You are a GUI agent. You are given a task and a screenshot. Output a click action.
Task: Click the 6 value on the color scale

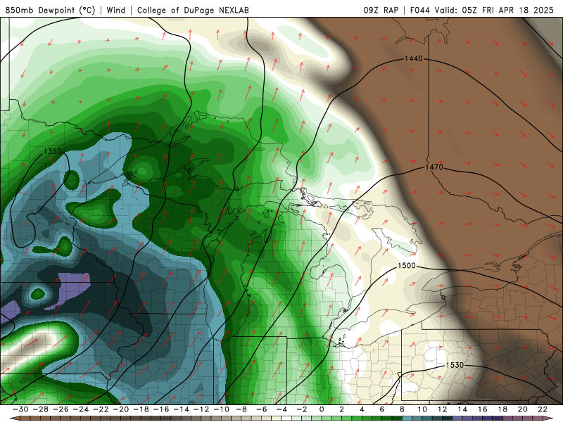click(382, 409)
